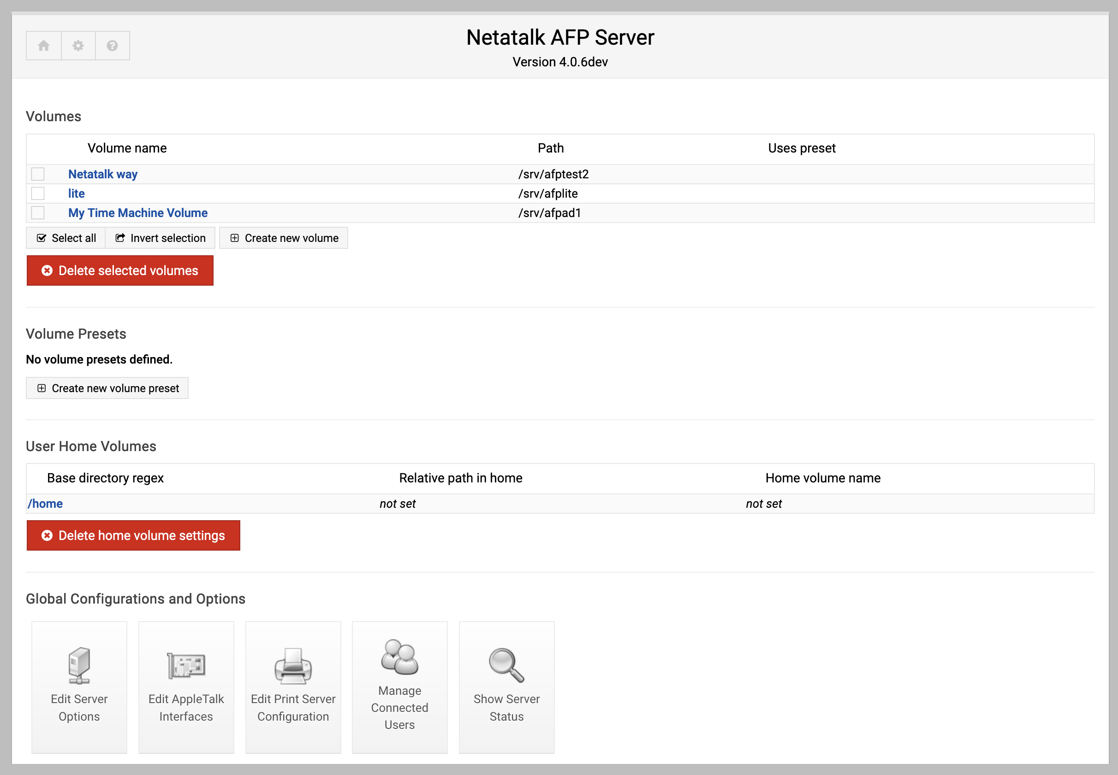
Task: Click Create new volume preset button
Action: 107,388
